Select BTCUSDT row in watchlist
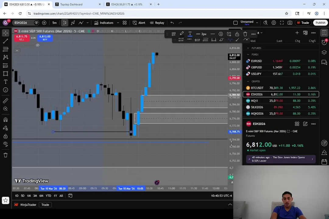Image resolution: width=329 pixels, height=219 pixels. 281,88
